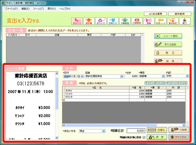Select the クツシタ item name cell

coord(97,97)
